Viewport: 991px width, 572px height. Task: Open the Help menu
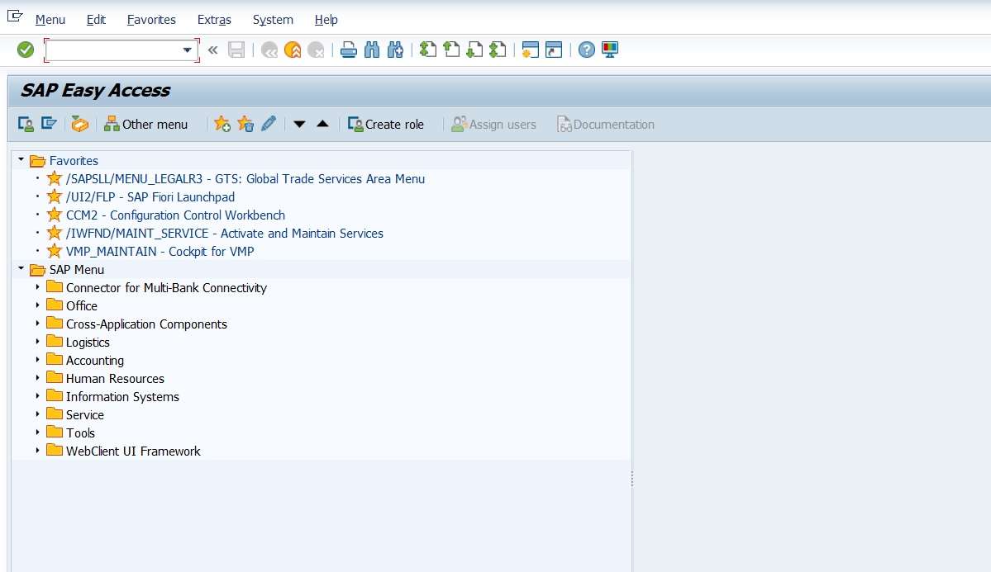click(x=326, y=20)
